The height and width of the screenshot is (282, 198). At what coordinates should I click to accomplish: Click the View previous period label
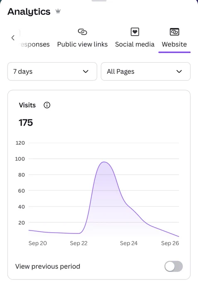[x=48, y=266]
